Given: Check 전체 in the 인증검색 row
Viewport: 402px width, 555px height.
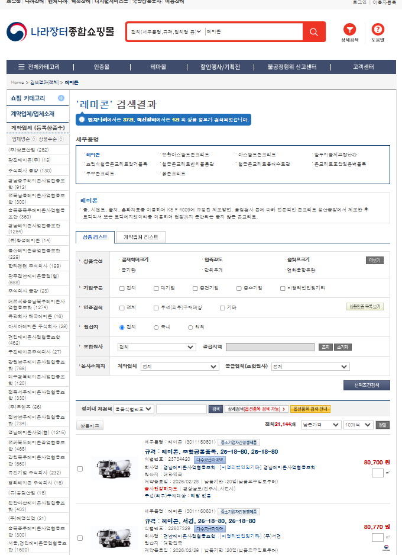Looking at the screenshot, I should [x=122, y=308].
